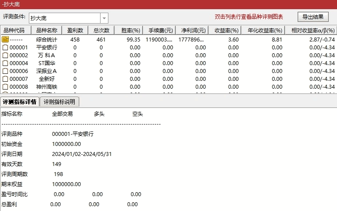Select the 万 科A row name

pyautogui.click(x=46, y=55)
